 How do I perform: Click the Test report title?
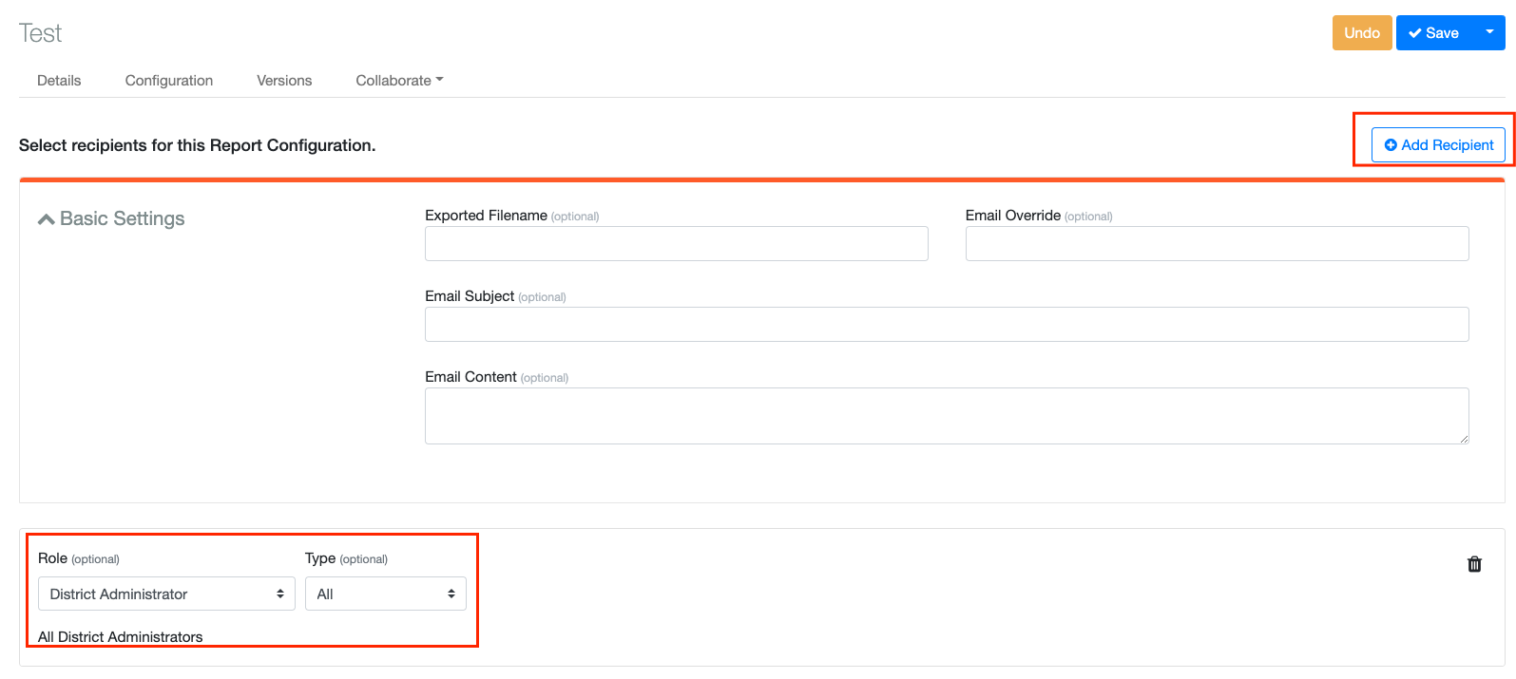(40, 33)
